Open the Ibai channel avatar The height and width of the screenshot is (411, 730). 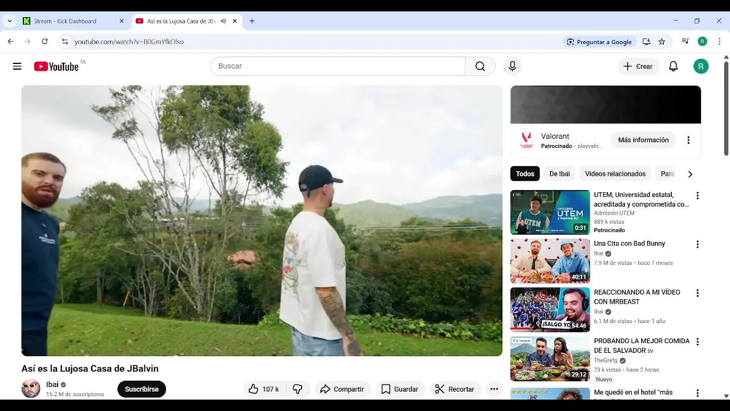(x=31, y=389)
